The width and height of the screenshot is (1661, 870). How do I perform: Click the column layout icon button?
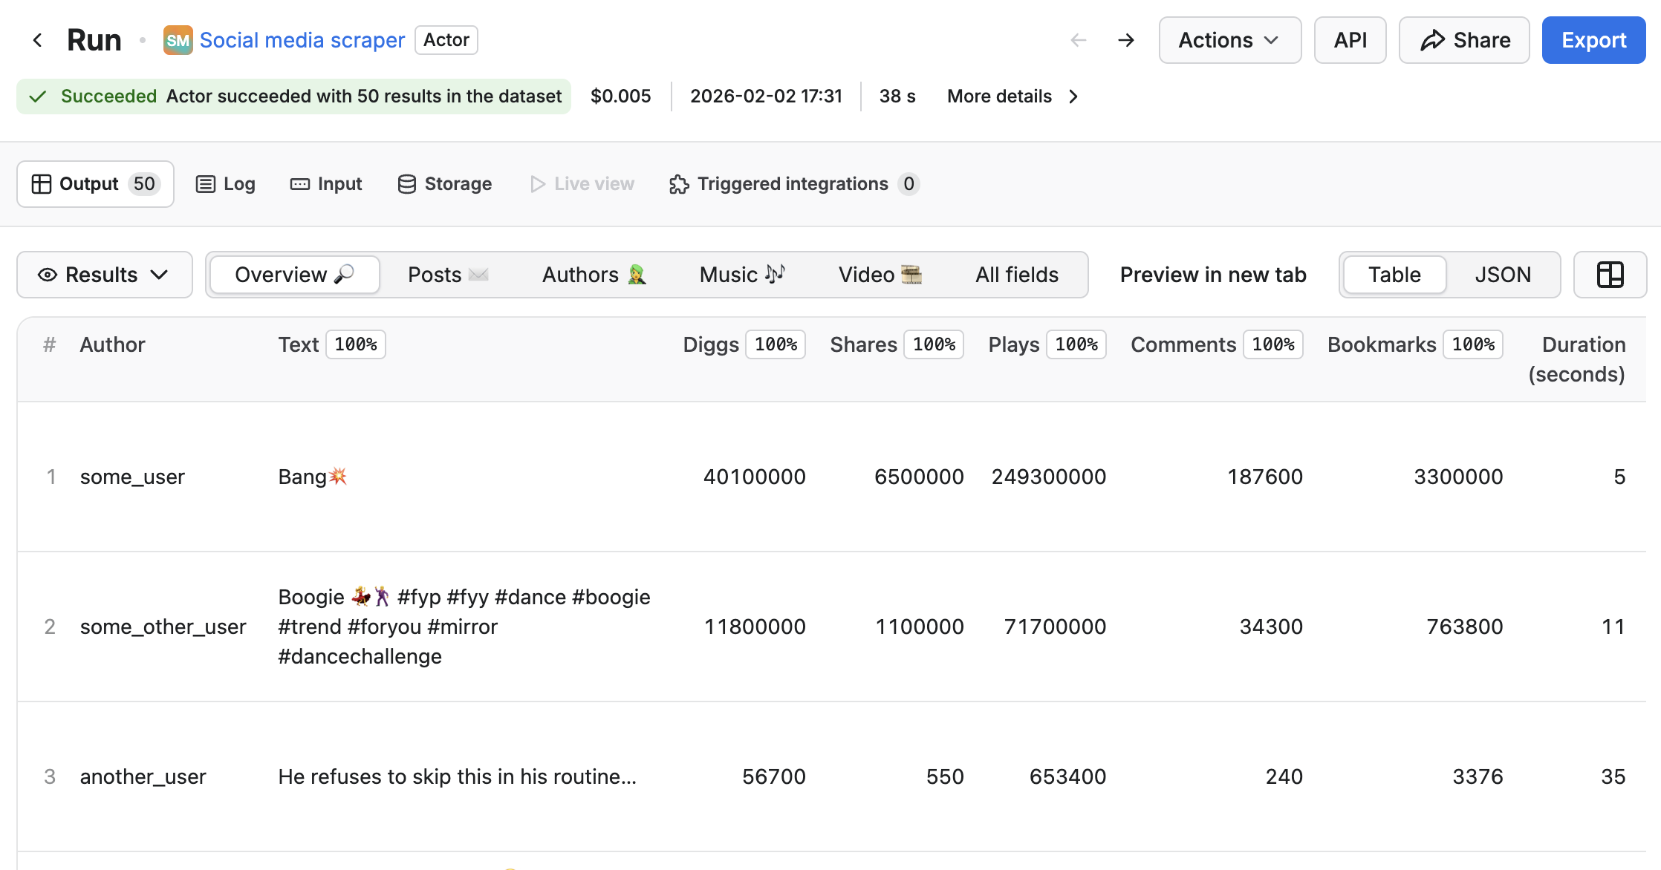[x=1610, y=275]
